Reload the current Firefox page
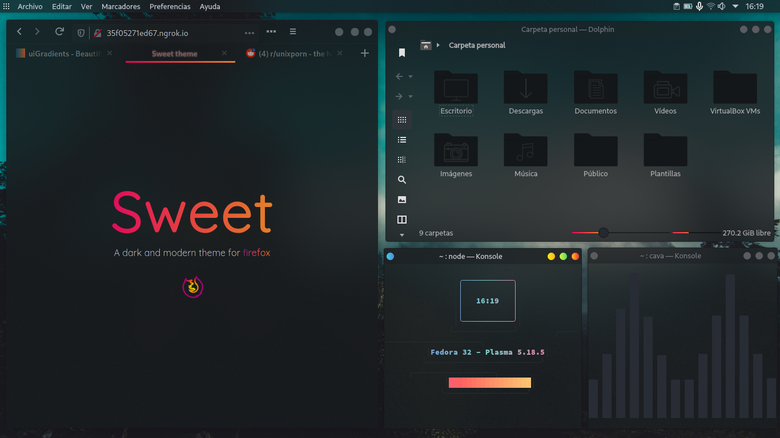This screenshot has width=780, height=438. click(x=59, y=32)
